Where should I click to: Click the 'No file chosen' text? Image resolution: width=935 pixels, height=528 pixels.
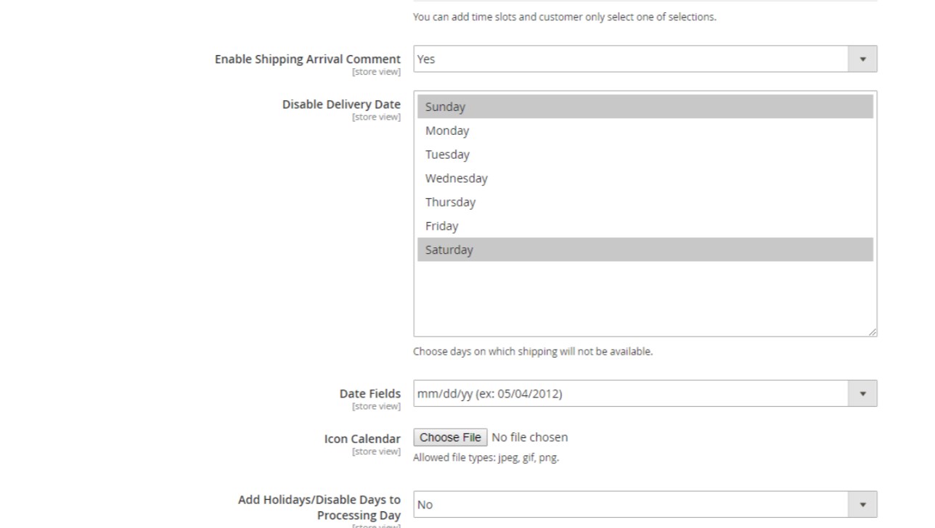point(530,437)
